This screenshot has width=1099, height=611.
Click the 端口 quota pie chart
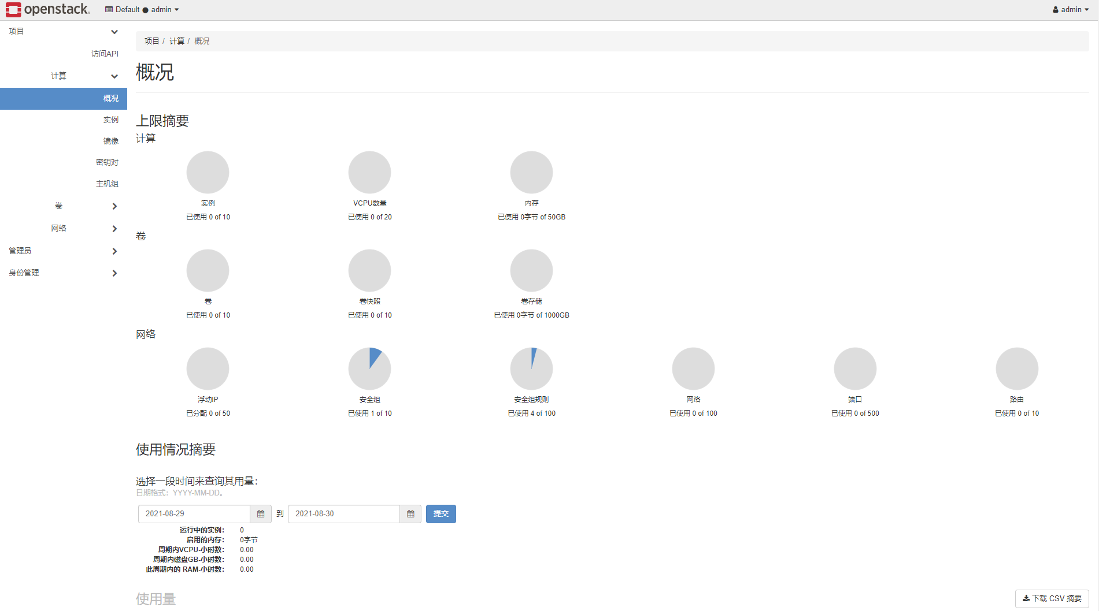855,368
